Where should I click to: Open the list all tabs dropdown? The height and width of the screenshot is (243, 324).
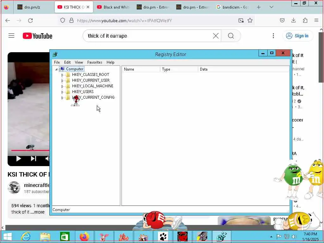coord(271,7)
